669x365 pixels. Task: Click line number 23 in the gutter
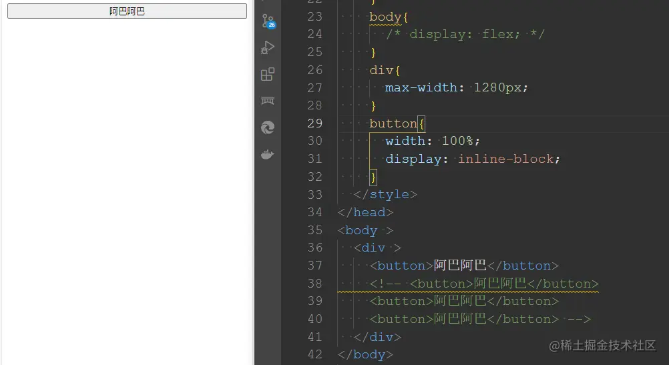tap(314, 17)
